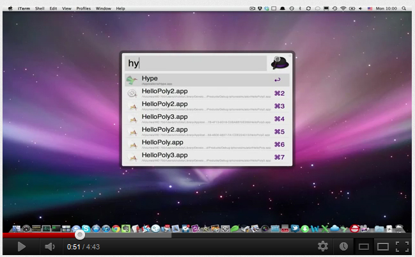Screen dimensions: 415x257
Task: Open the Shell menu
Action: coord(40,8)
